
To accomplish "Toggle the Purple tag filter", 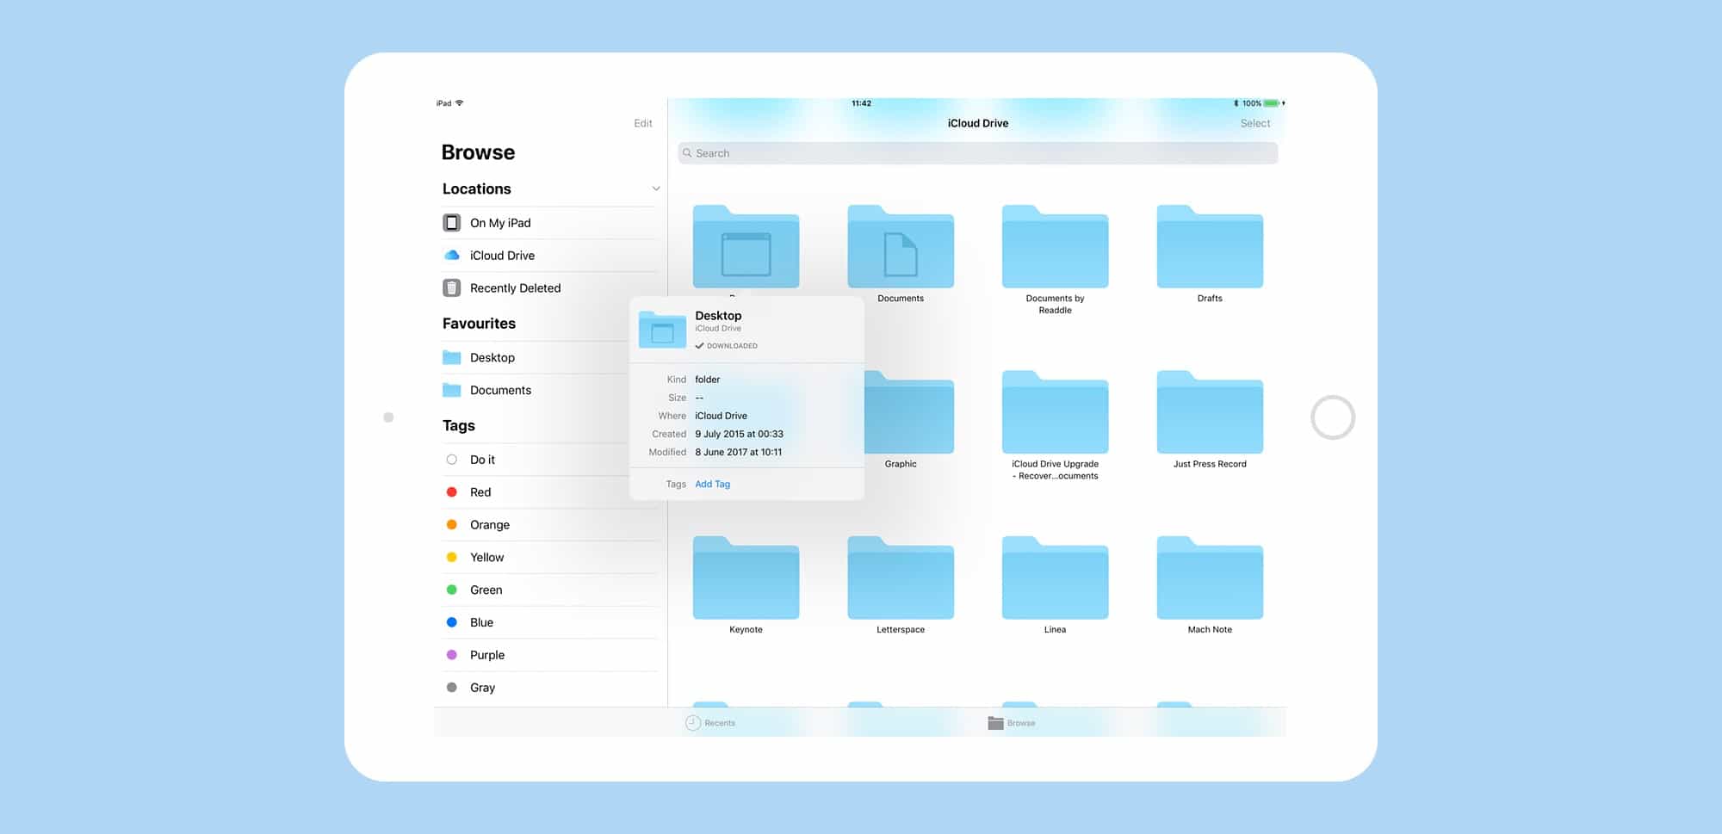I will pyautogui.click(x=452, y=655).
